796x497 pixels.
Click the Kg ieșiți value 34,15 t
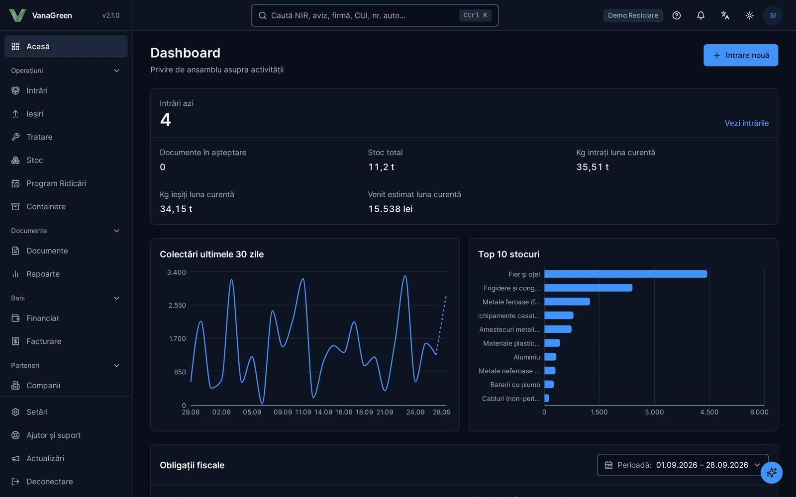[176, 209]
